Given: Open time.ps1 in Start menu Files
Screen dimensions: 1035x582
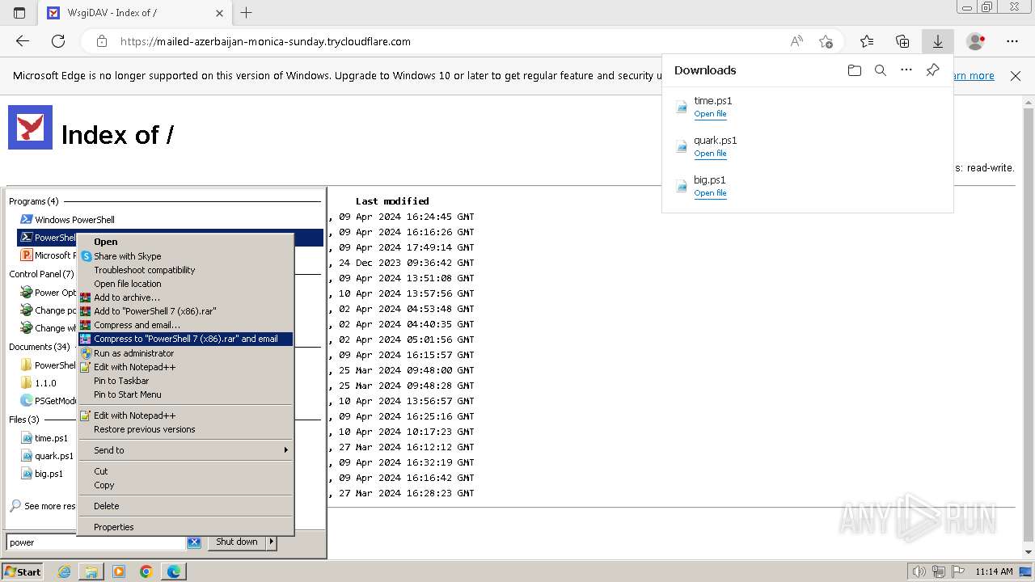Looking at the screenshot, I should pos(47,438).
